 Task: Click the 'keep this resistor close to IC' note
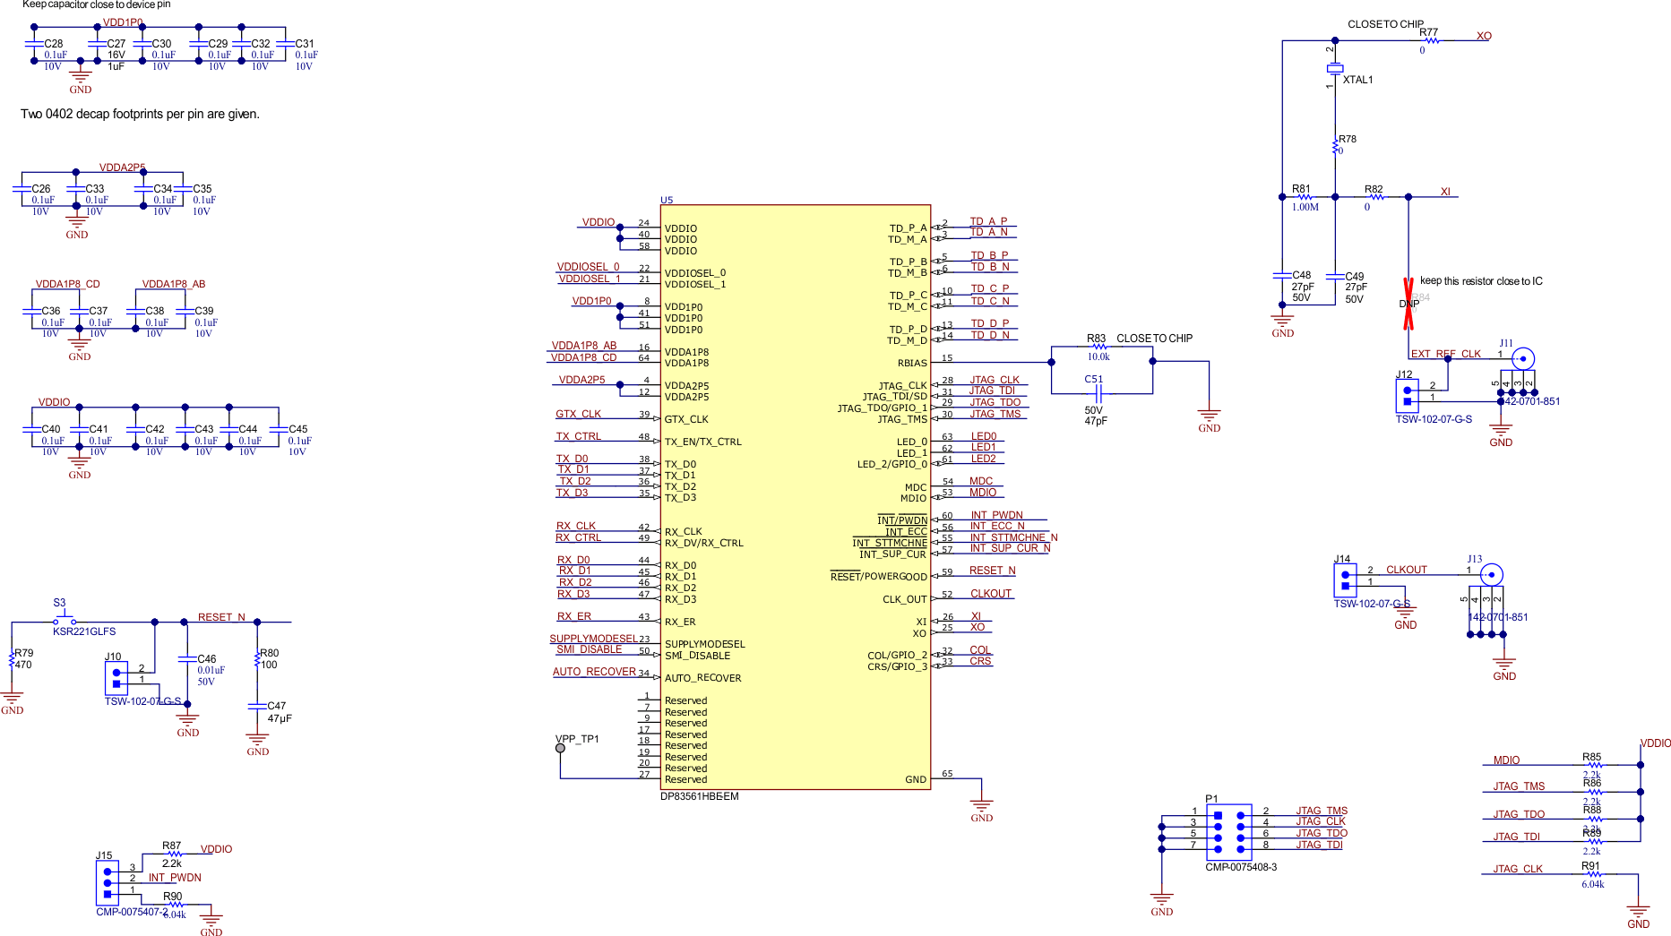tap(1481, 281)
